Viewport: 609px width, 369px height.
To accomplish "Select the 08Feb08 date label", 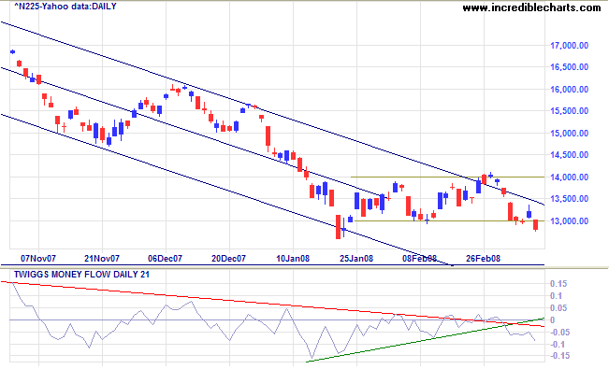I will click(419, 259).
